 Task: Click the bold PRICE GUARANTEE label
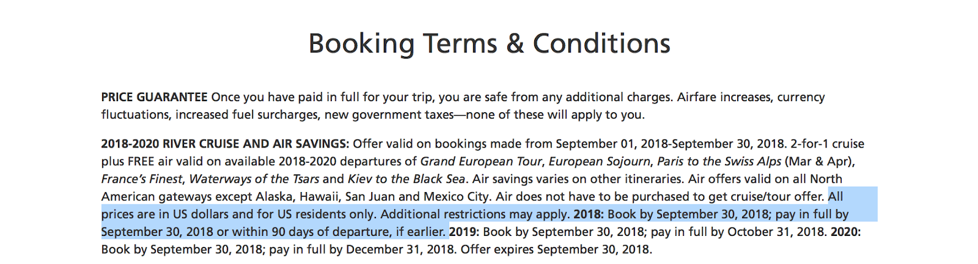point(155,98)
